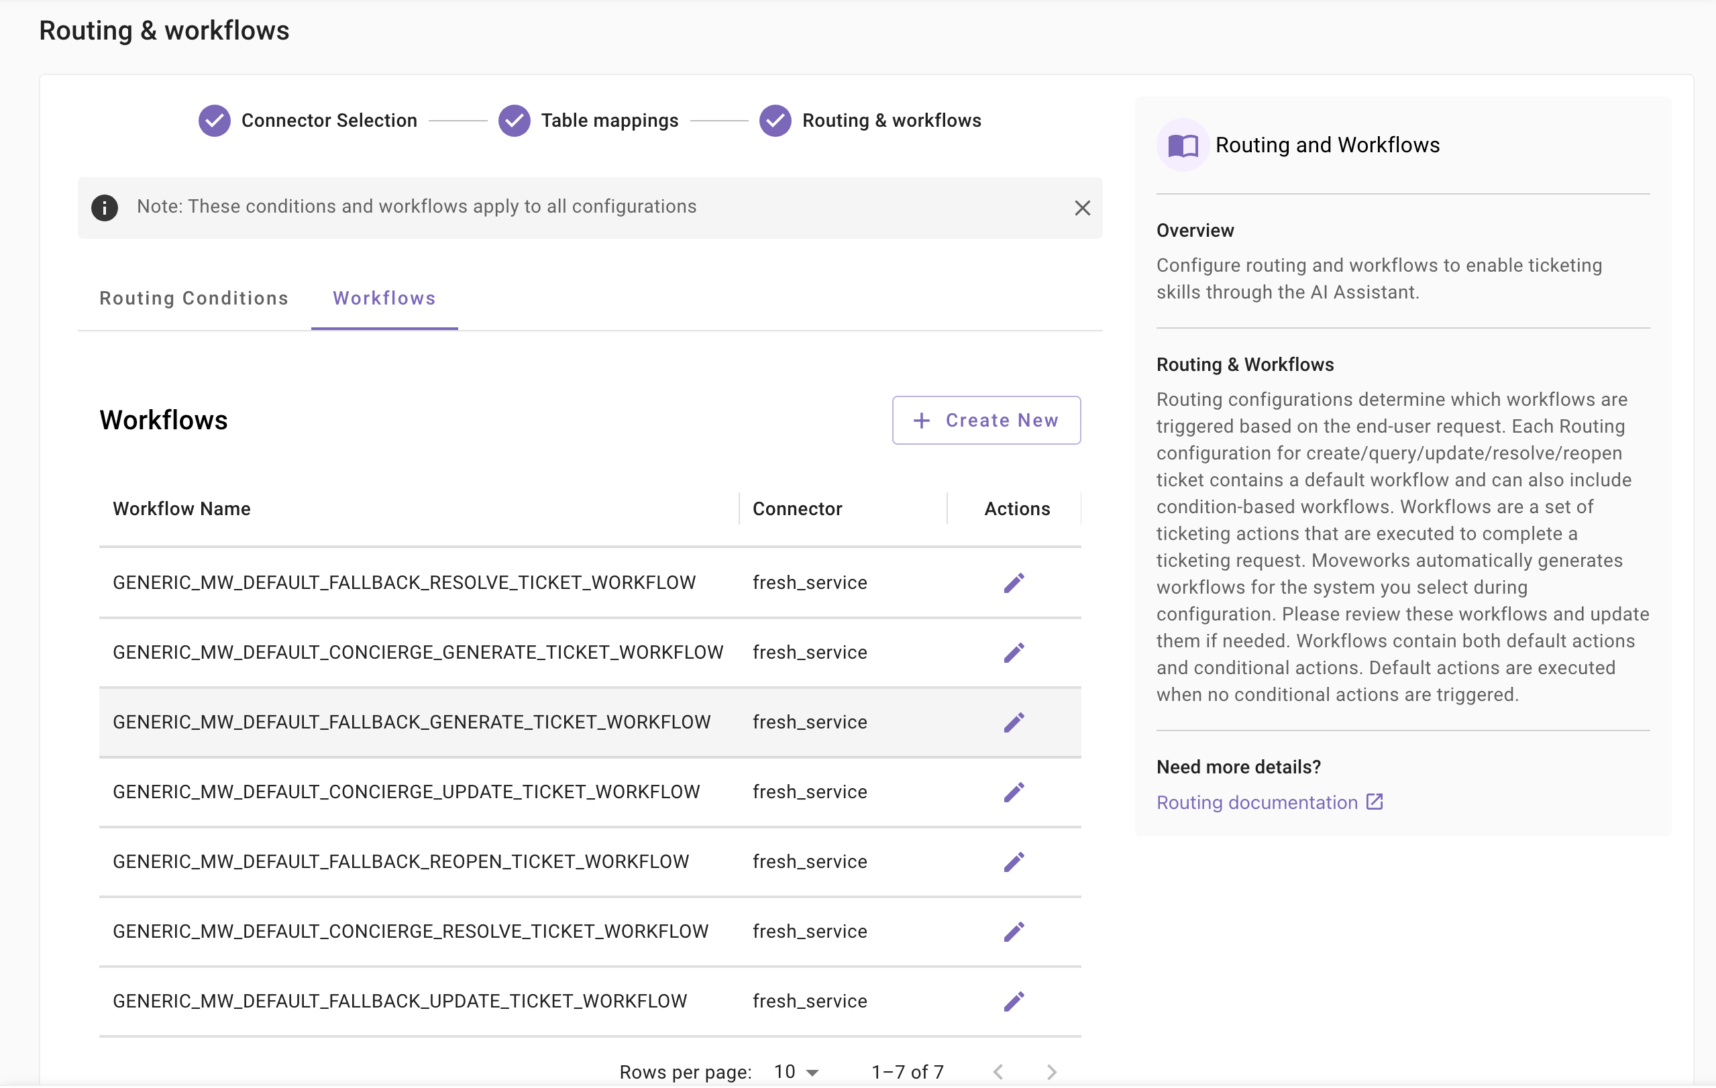
Task: Open the rows per page dropdown
Action: tap(796, 1072)
